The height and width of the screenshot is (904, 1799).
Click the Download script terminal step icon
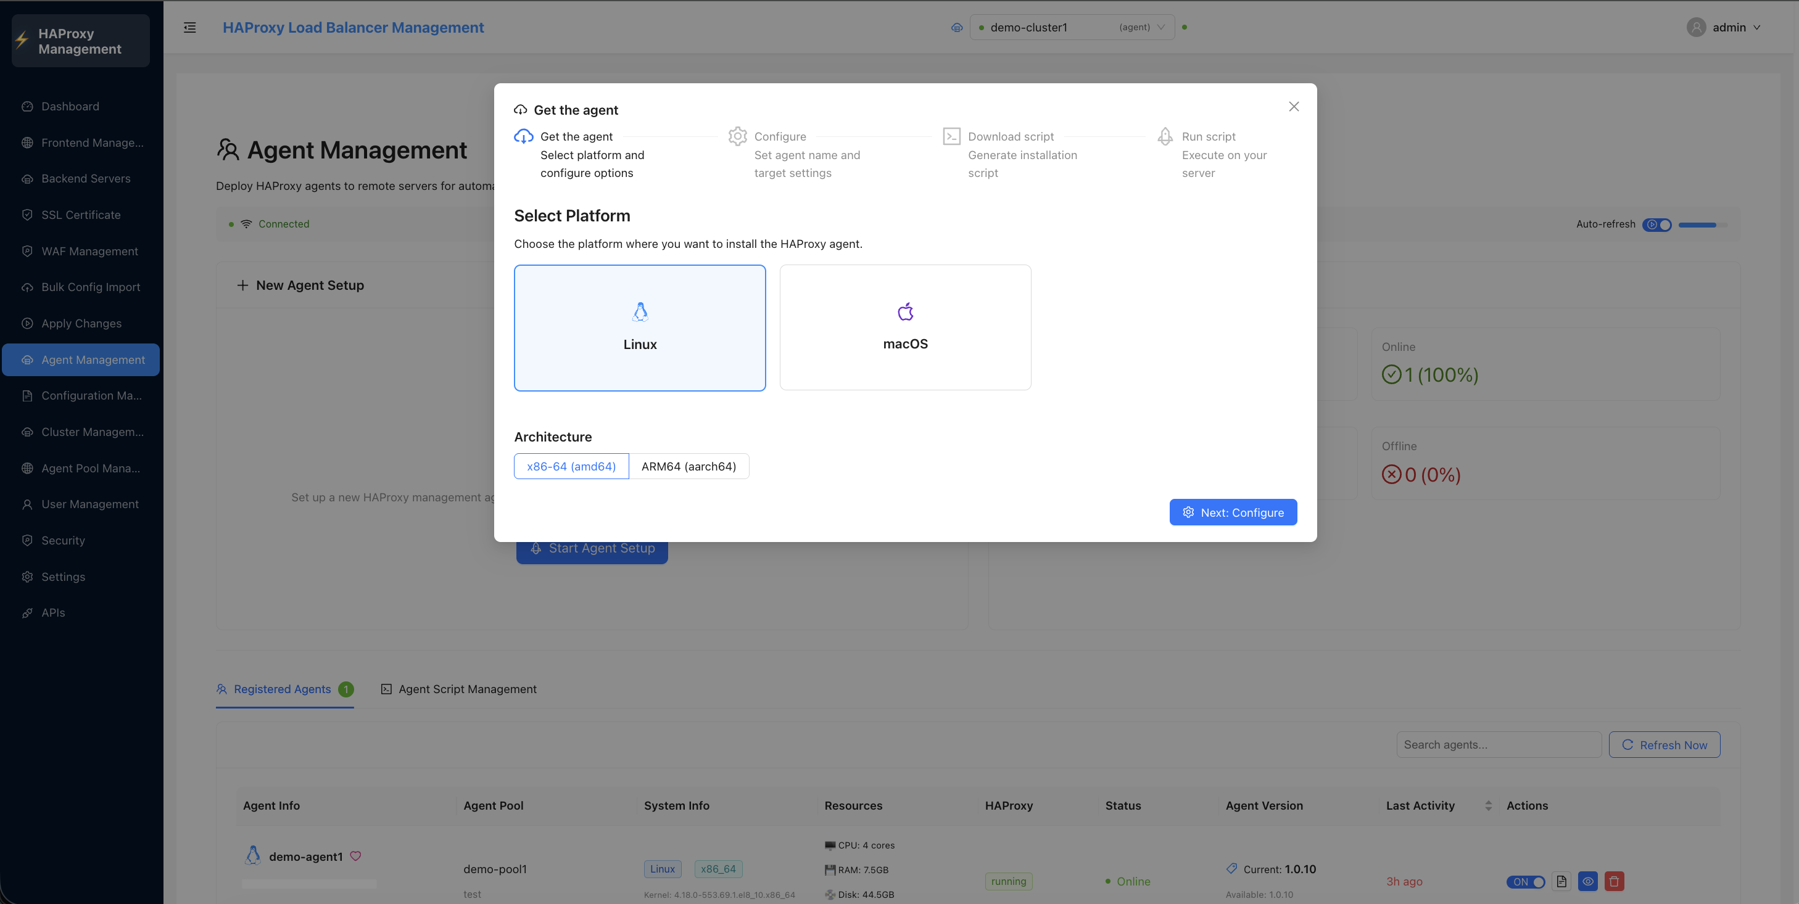[951, 136]
